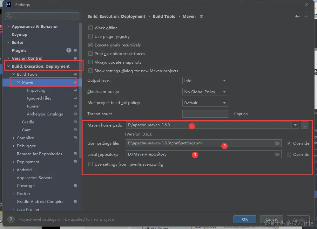317x229 pixels.
Task: Enable Work offline checkbox
Action: pos(91,28)
